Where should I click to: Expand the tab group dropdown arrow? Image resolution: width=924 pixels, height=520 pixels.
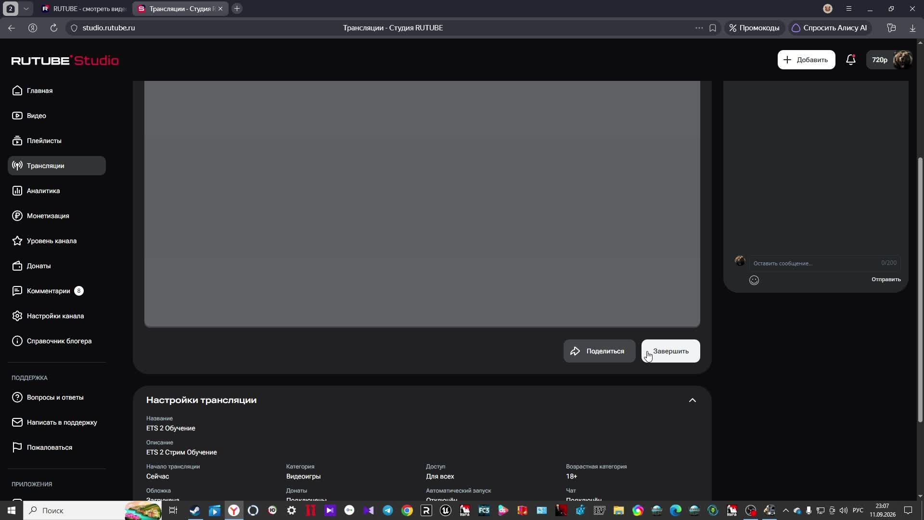[26, 9]
